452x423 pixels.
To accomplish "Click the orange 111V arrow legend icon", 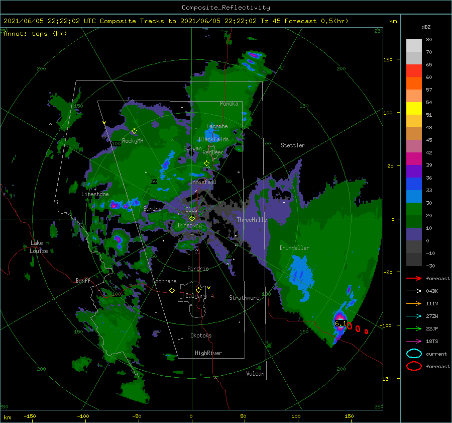I will pyautogui.click(x=414, y=303).
